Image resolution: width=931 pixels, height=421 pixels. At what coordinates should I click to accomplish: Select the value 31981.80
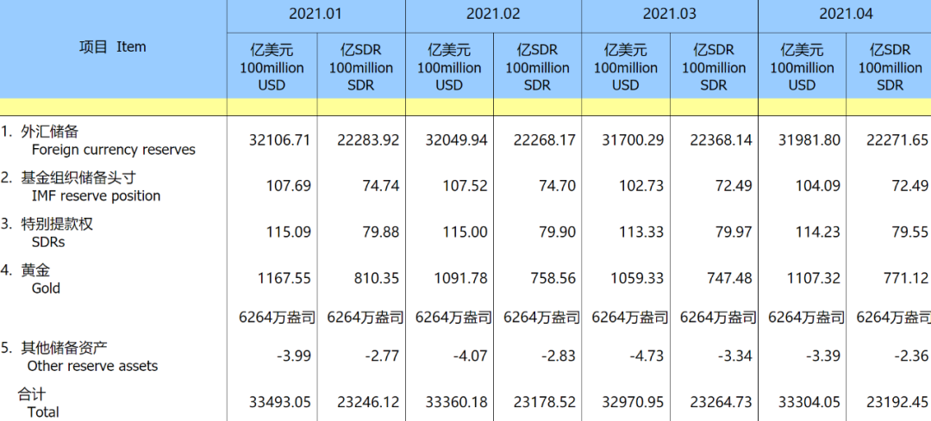coord(809,140)
